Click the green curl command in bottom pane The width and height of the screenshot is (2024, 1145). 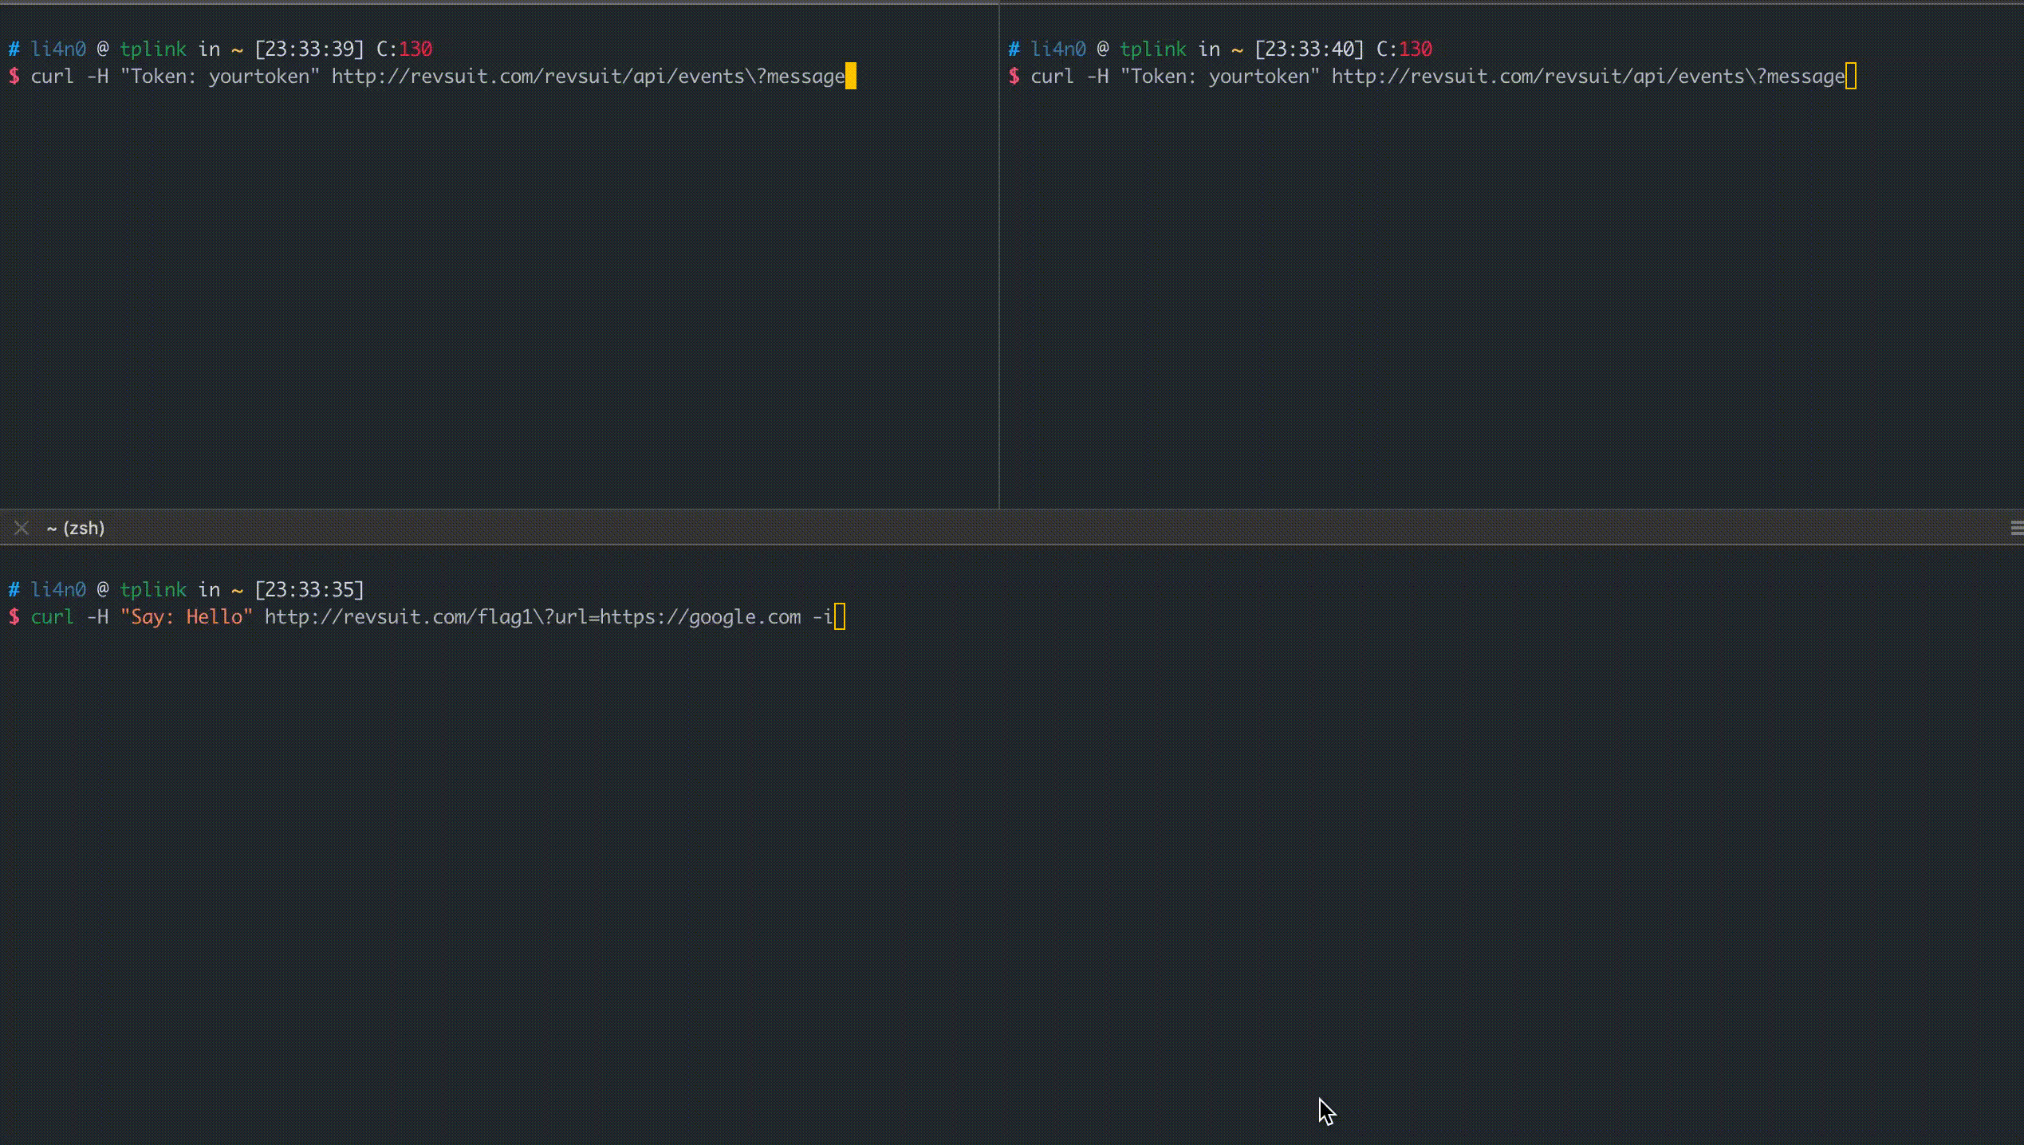[x=52, y=617]
